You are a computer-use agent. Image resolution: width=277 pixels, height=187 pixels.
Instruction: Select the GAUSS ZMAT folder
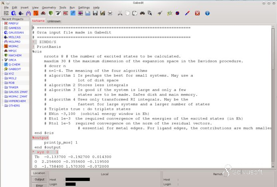click(x=18, y=92)
